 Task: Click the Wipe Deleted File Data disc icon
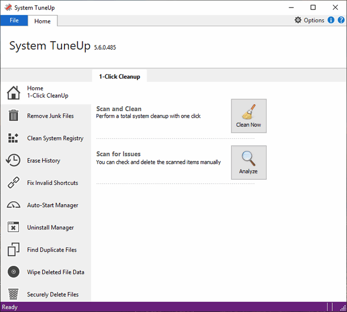point(13,272)
